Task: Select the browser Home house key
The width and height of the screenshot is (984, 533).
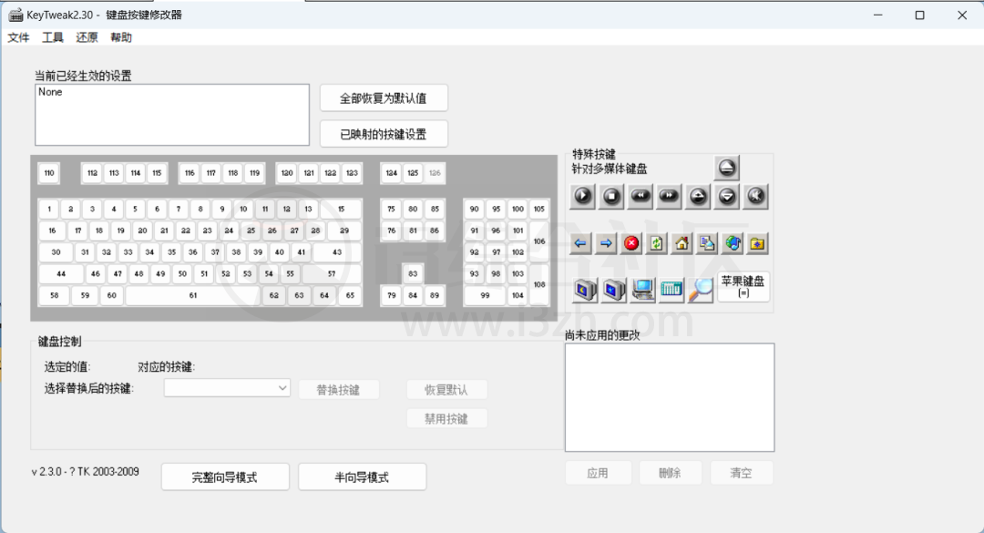Action: click(x=682, y=243)
